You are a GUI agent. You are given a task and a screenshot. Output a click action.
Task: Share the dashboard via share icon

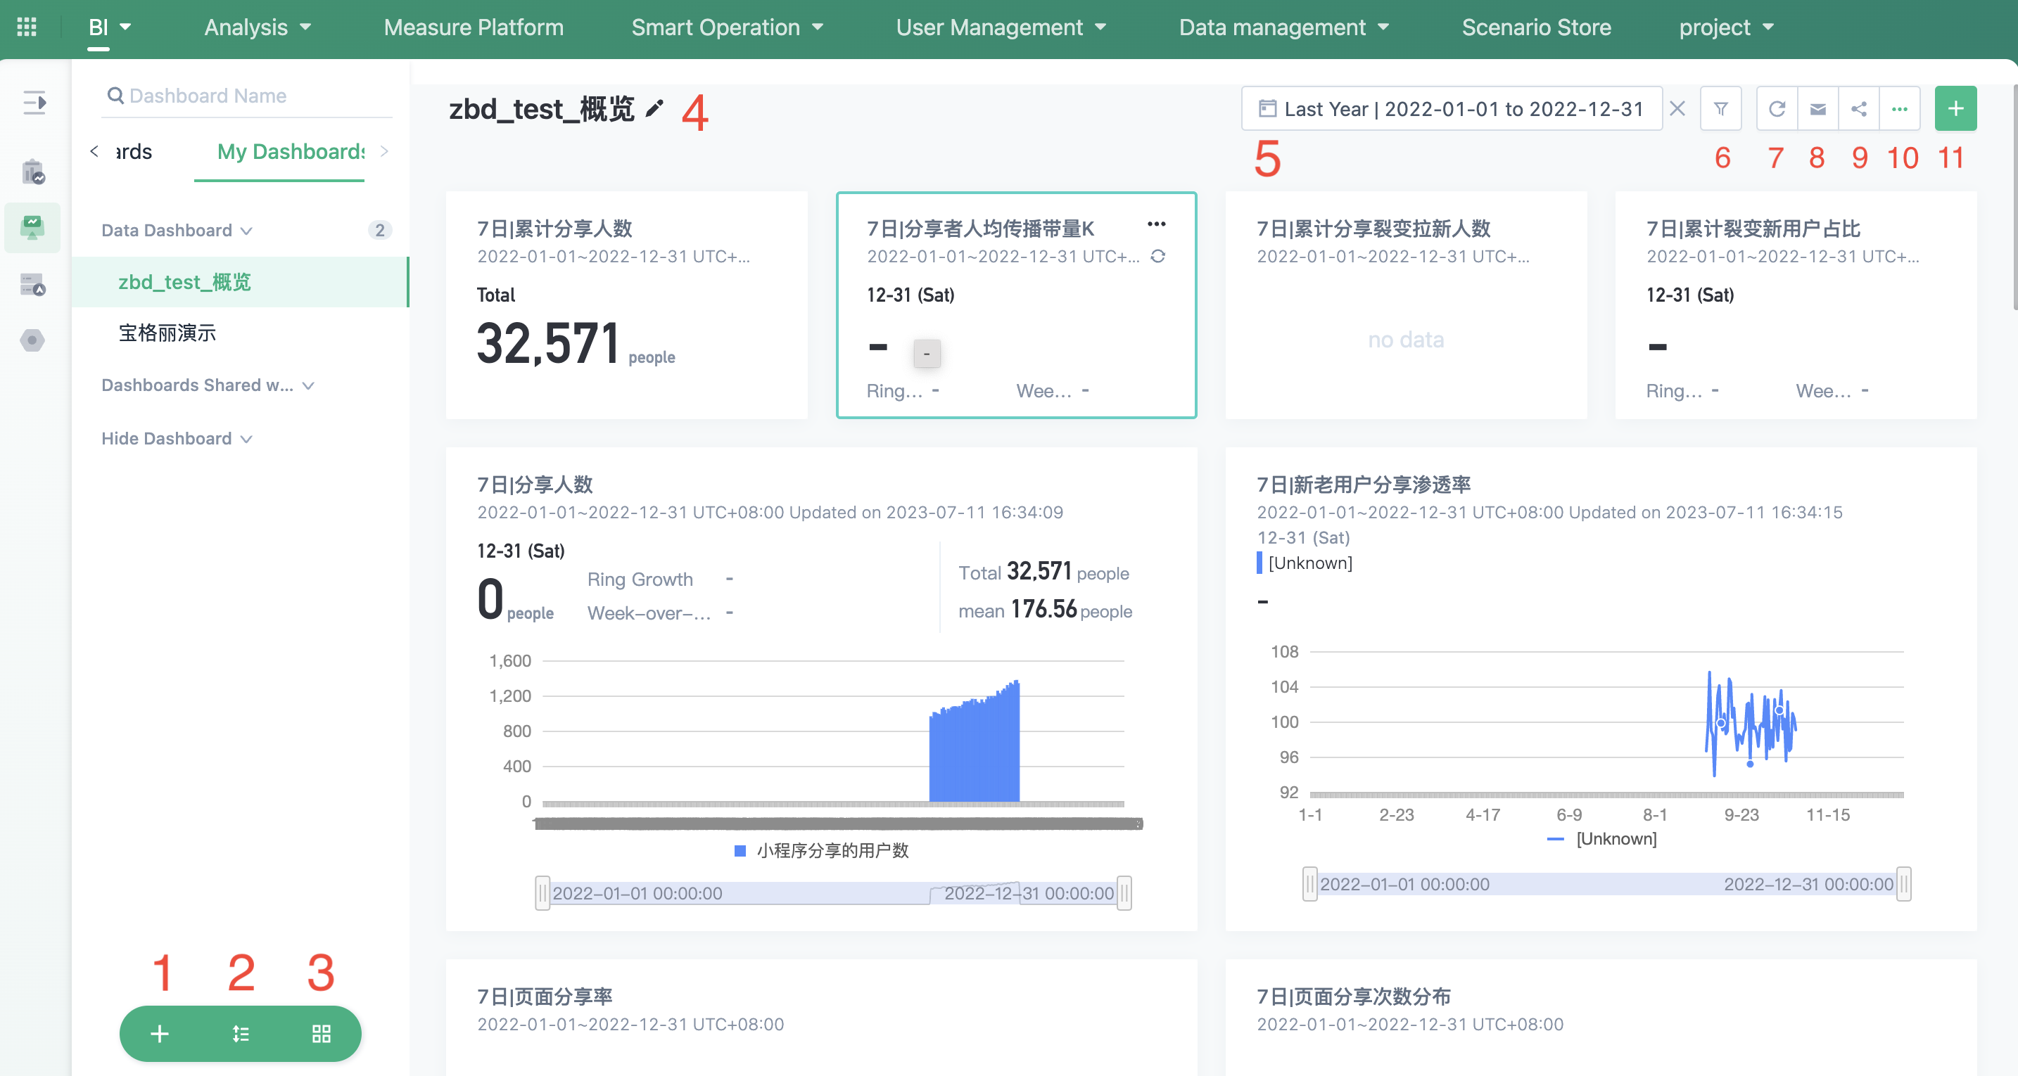coord(1858,108)
